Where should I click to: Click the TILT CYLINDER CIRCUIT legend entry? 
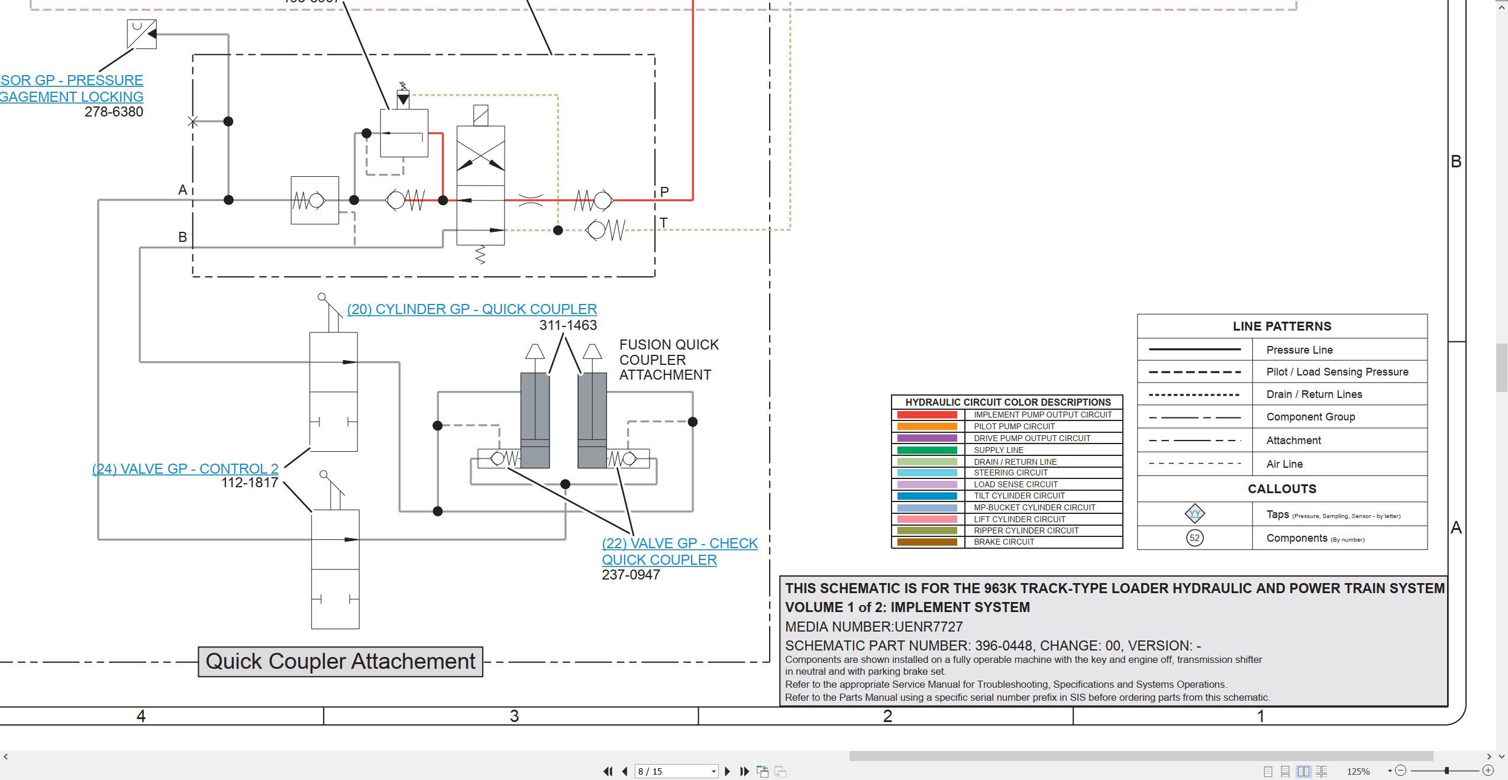[1019, 496]
